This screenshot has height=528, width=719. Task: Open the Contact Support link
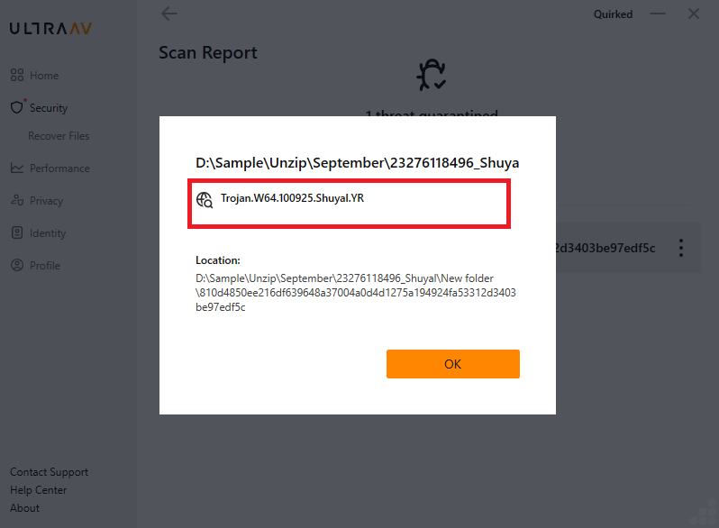(x=49, y=472)
